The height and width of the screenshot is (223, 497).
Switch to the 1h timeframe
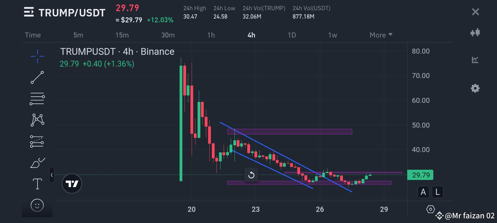(211, 35)
